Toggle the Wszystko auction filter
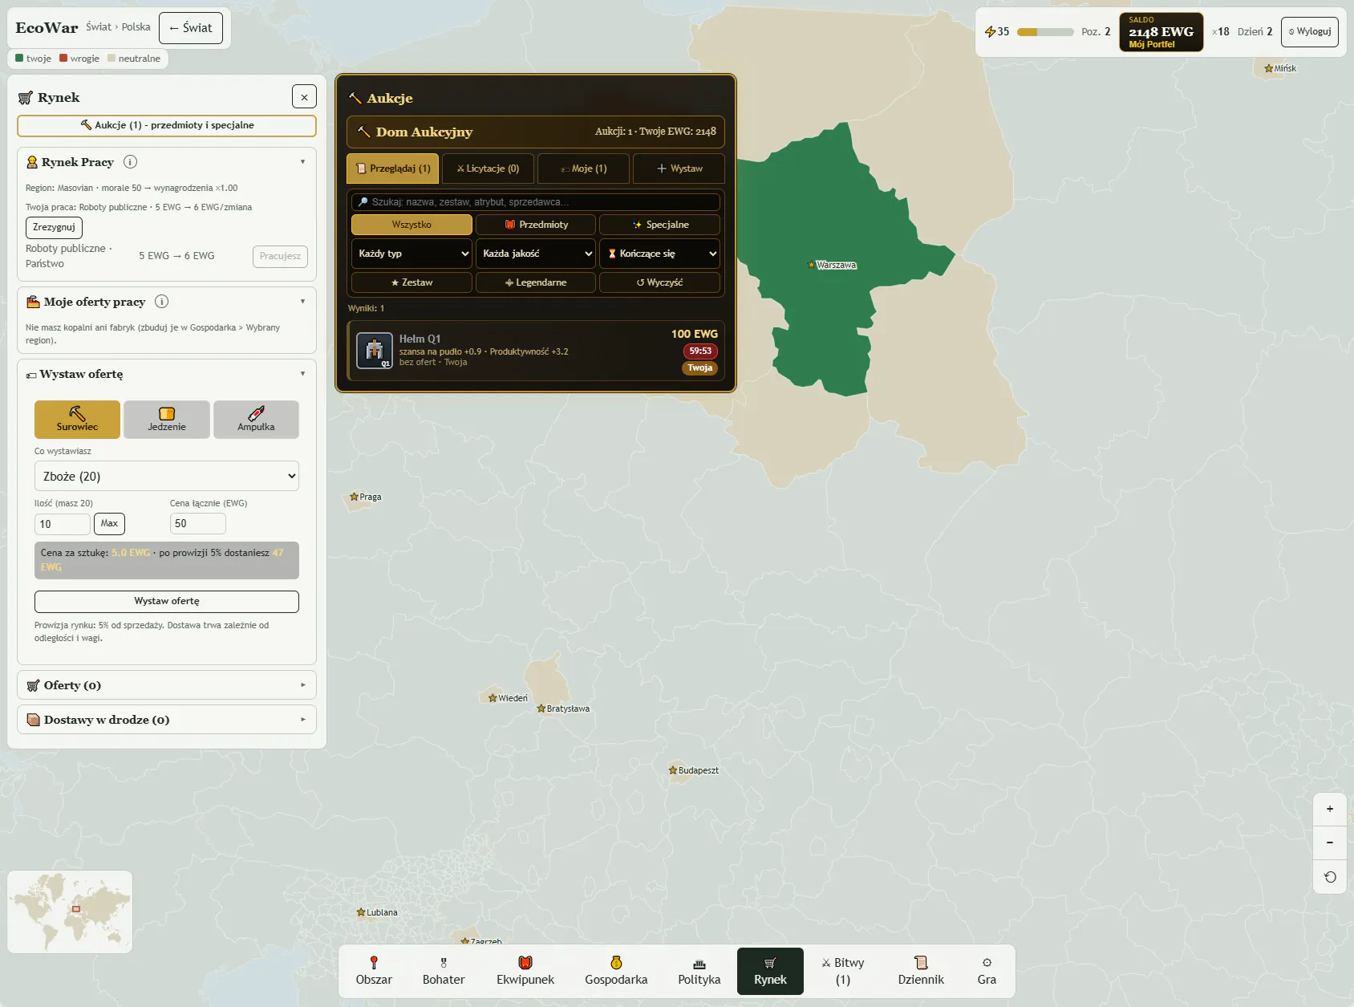This screenshot has width=1354, height=1007. [411, 225]
